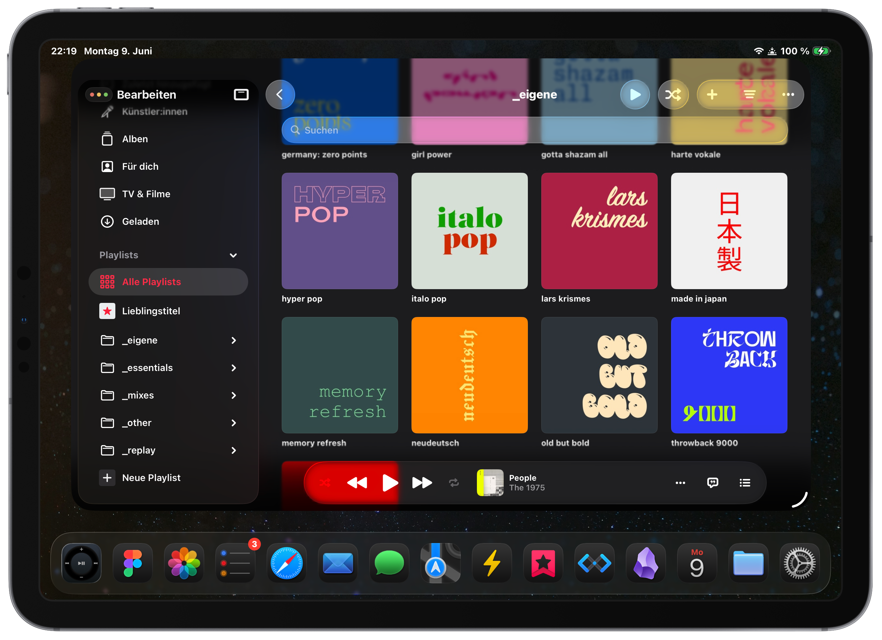Click the 'girl power' playlist label
Image resolution: width=882 pixels, height=640 pixels.
pyautogui.click(x=431, y=155)
